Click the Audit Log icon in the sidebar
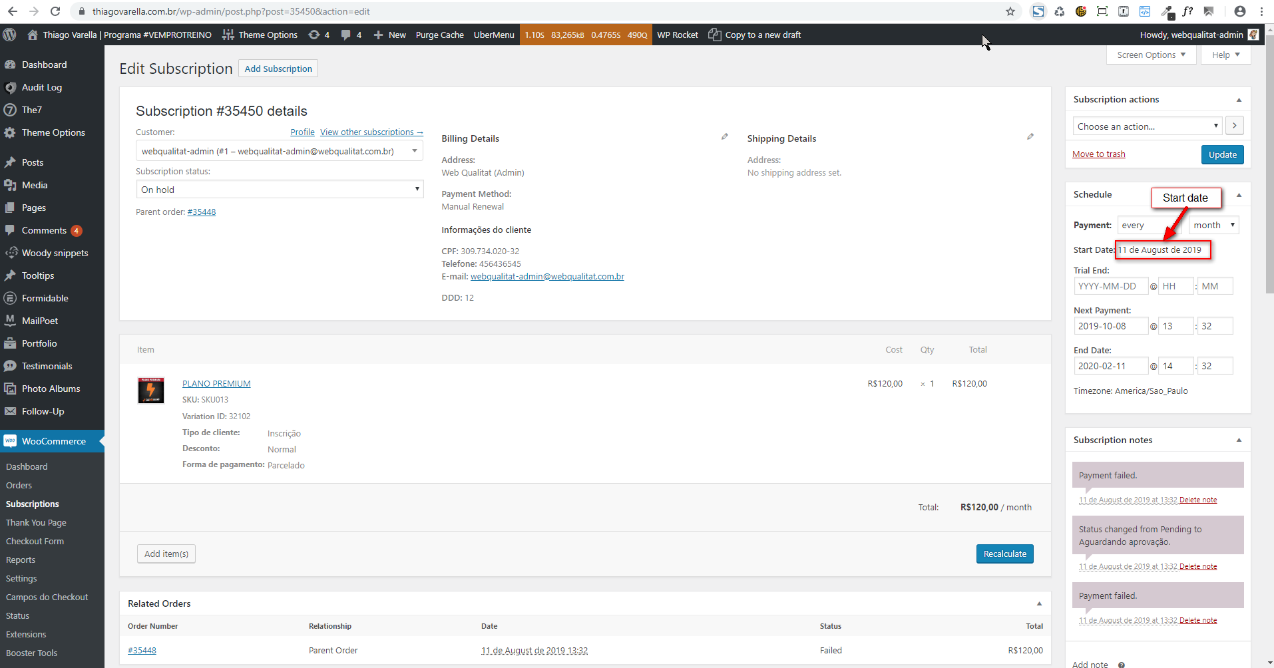This screenshot has width=1274, height=668. [x=10, y=87]
